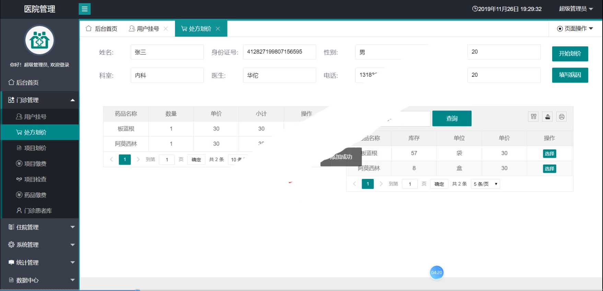Click the 开始划价 button

[x=570, y=54]
